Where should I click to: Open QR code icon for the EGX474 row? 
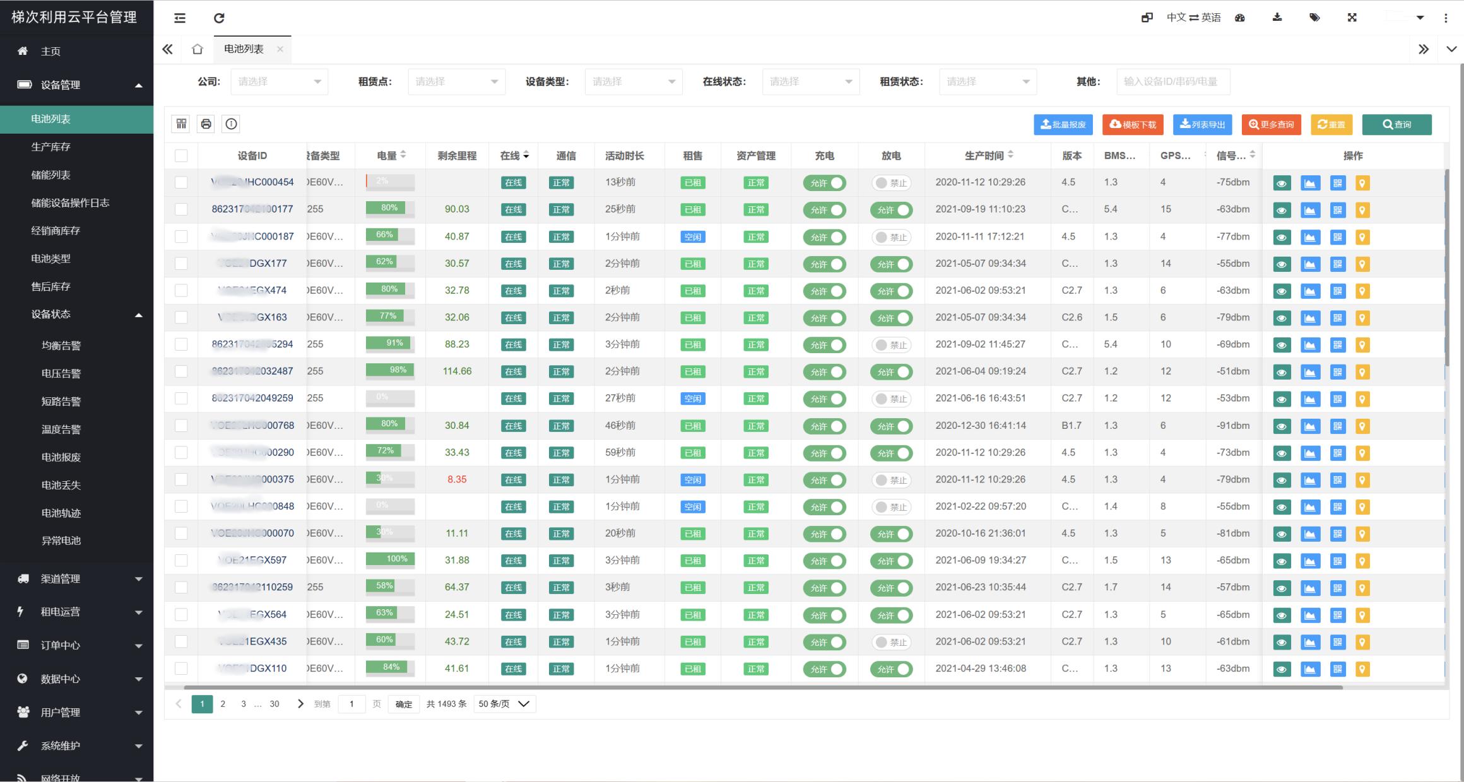tap(1337, 291)
